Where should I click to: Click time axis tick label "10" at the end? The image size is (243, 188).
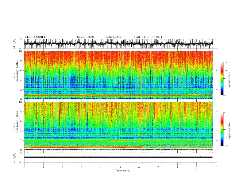tap(216, 167)
